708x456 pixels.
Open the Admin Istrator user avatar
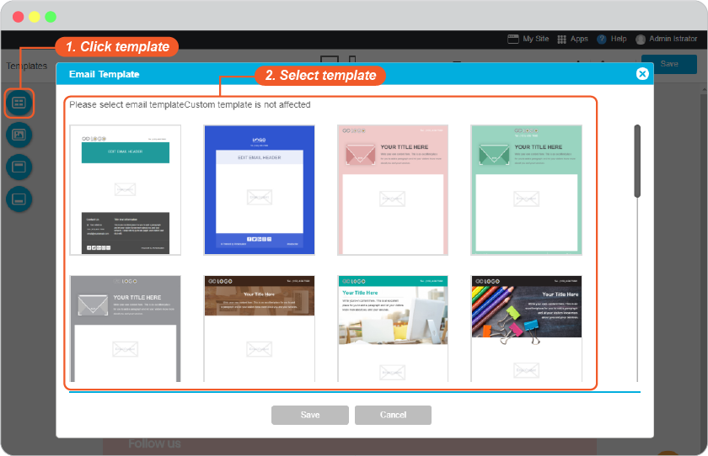click(x=641, y=40)
